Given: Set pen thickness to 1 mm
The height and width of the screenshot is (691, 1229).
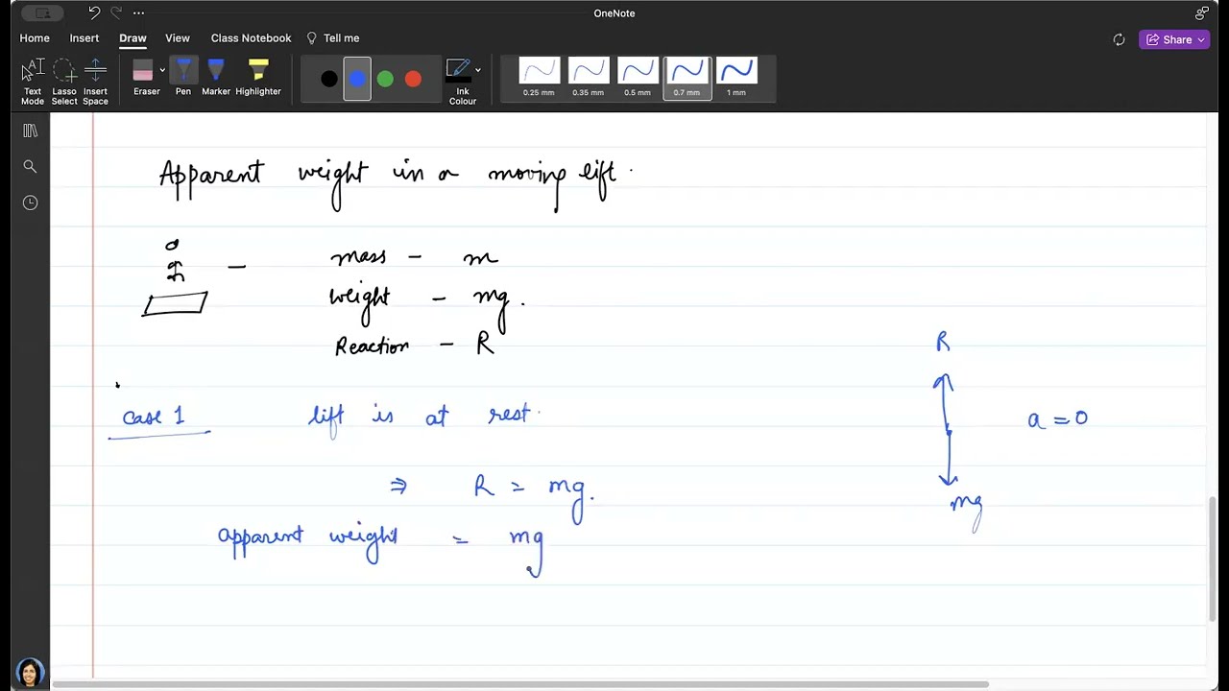Looking at the screenshot, I should coord(736,78).
